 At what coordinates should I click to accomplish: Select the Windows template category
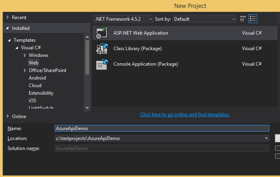click(x=39, y=55)
